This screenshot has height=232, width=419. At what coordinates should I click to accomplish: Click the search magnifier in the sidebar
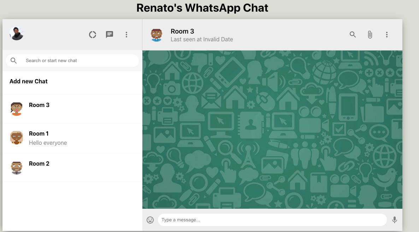click(13, 60)
